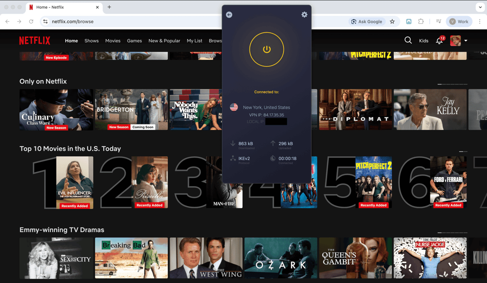Open Nurse Jackie thumbnail
487x283 pixels.
coord(430,258)
